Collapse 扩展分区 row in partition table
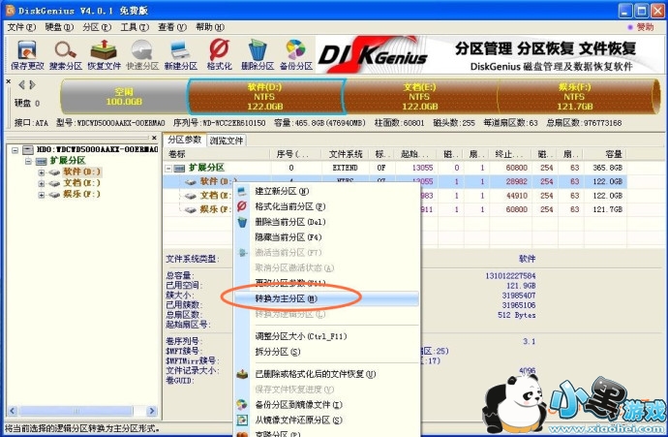This screenshot has height=437, width=668. (x=168, y=169)
